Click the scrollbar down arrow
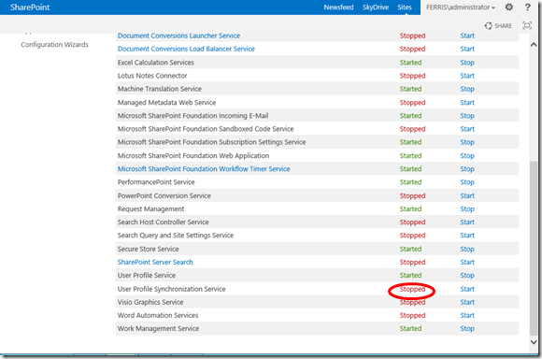This screenshot has width=542, height=359. [534, 342]
